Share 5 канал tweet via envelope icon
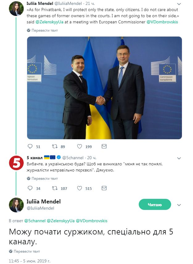193x264 pixels. (x=104, y=188)
